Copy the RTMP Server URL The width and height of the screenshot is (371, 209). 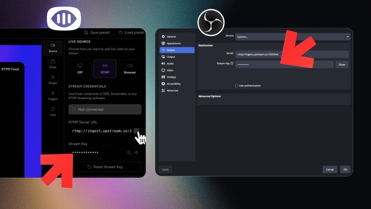click(136, 131)
